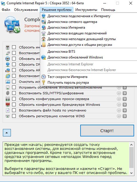137x182 pixels.
Task: Select Диагностика BITS menu entry
Action: click(x=61, y=52)
